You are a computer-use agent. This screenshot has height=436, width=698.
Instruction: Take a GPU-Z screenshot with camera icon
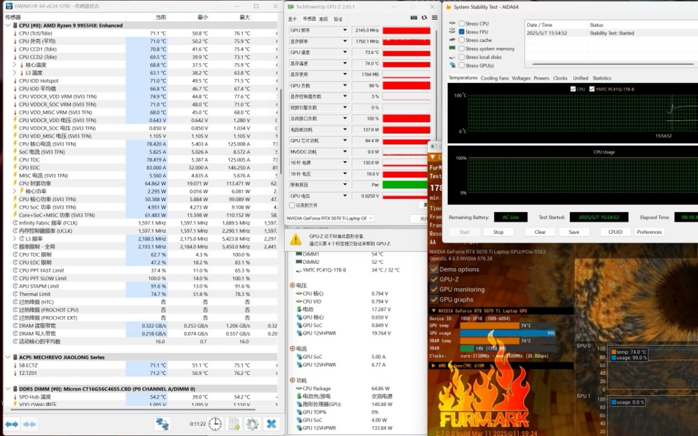point(414,19)
